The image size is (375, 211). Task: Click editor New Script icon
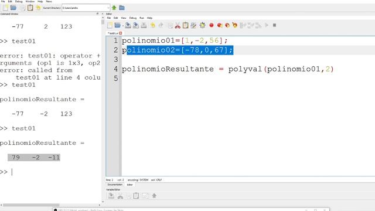tap(110, 25)
